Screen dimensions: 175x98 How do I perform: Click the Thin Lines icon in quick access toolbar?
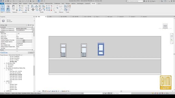coord(39,1)
